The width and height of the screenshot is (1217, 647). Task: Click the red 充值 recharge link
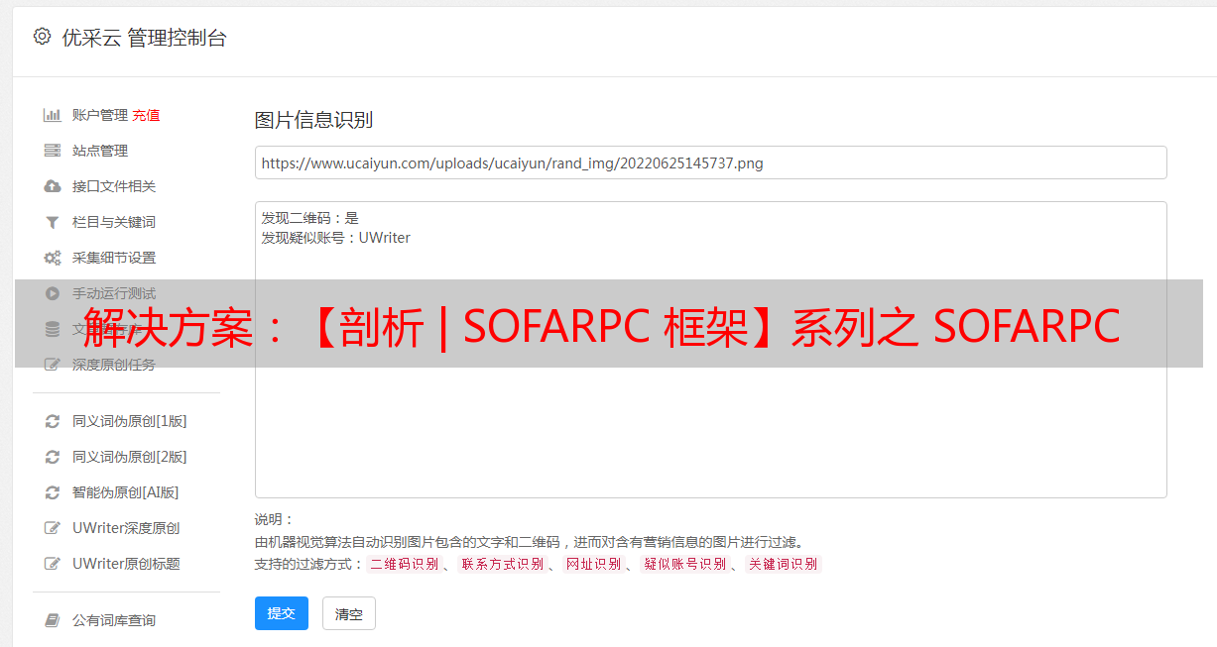(146, 115)
